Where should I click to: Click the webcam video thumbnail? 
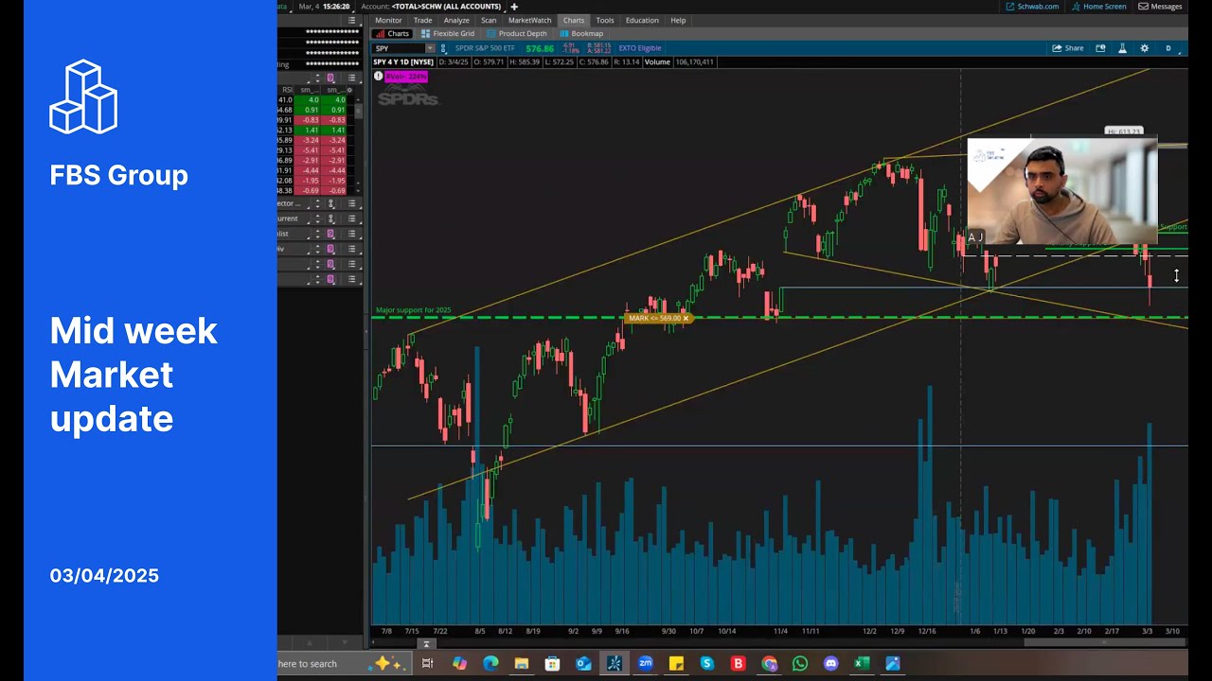coord(1062,192)
